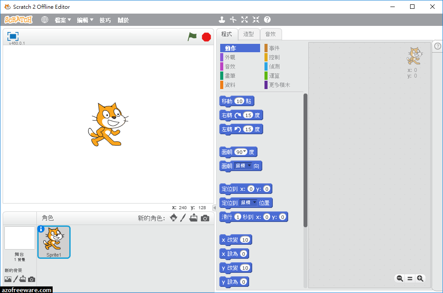The image size is (443, 293).
Task: Select the 外觀 looks category
Action: [240, 57]
